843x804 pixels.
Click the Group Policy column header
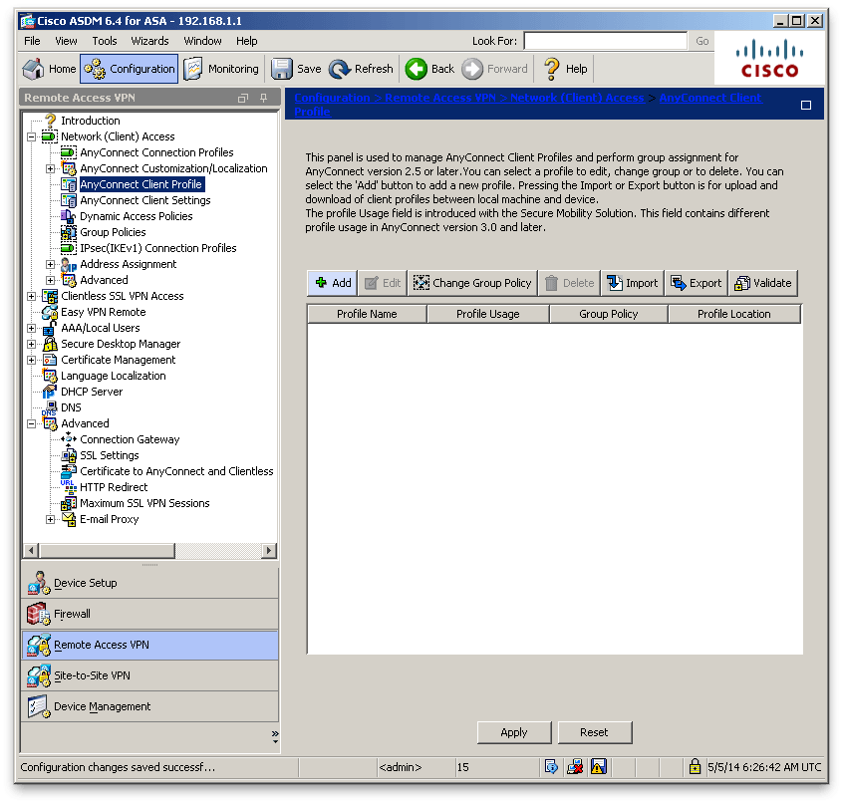click(608, 315)
